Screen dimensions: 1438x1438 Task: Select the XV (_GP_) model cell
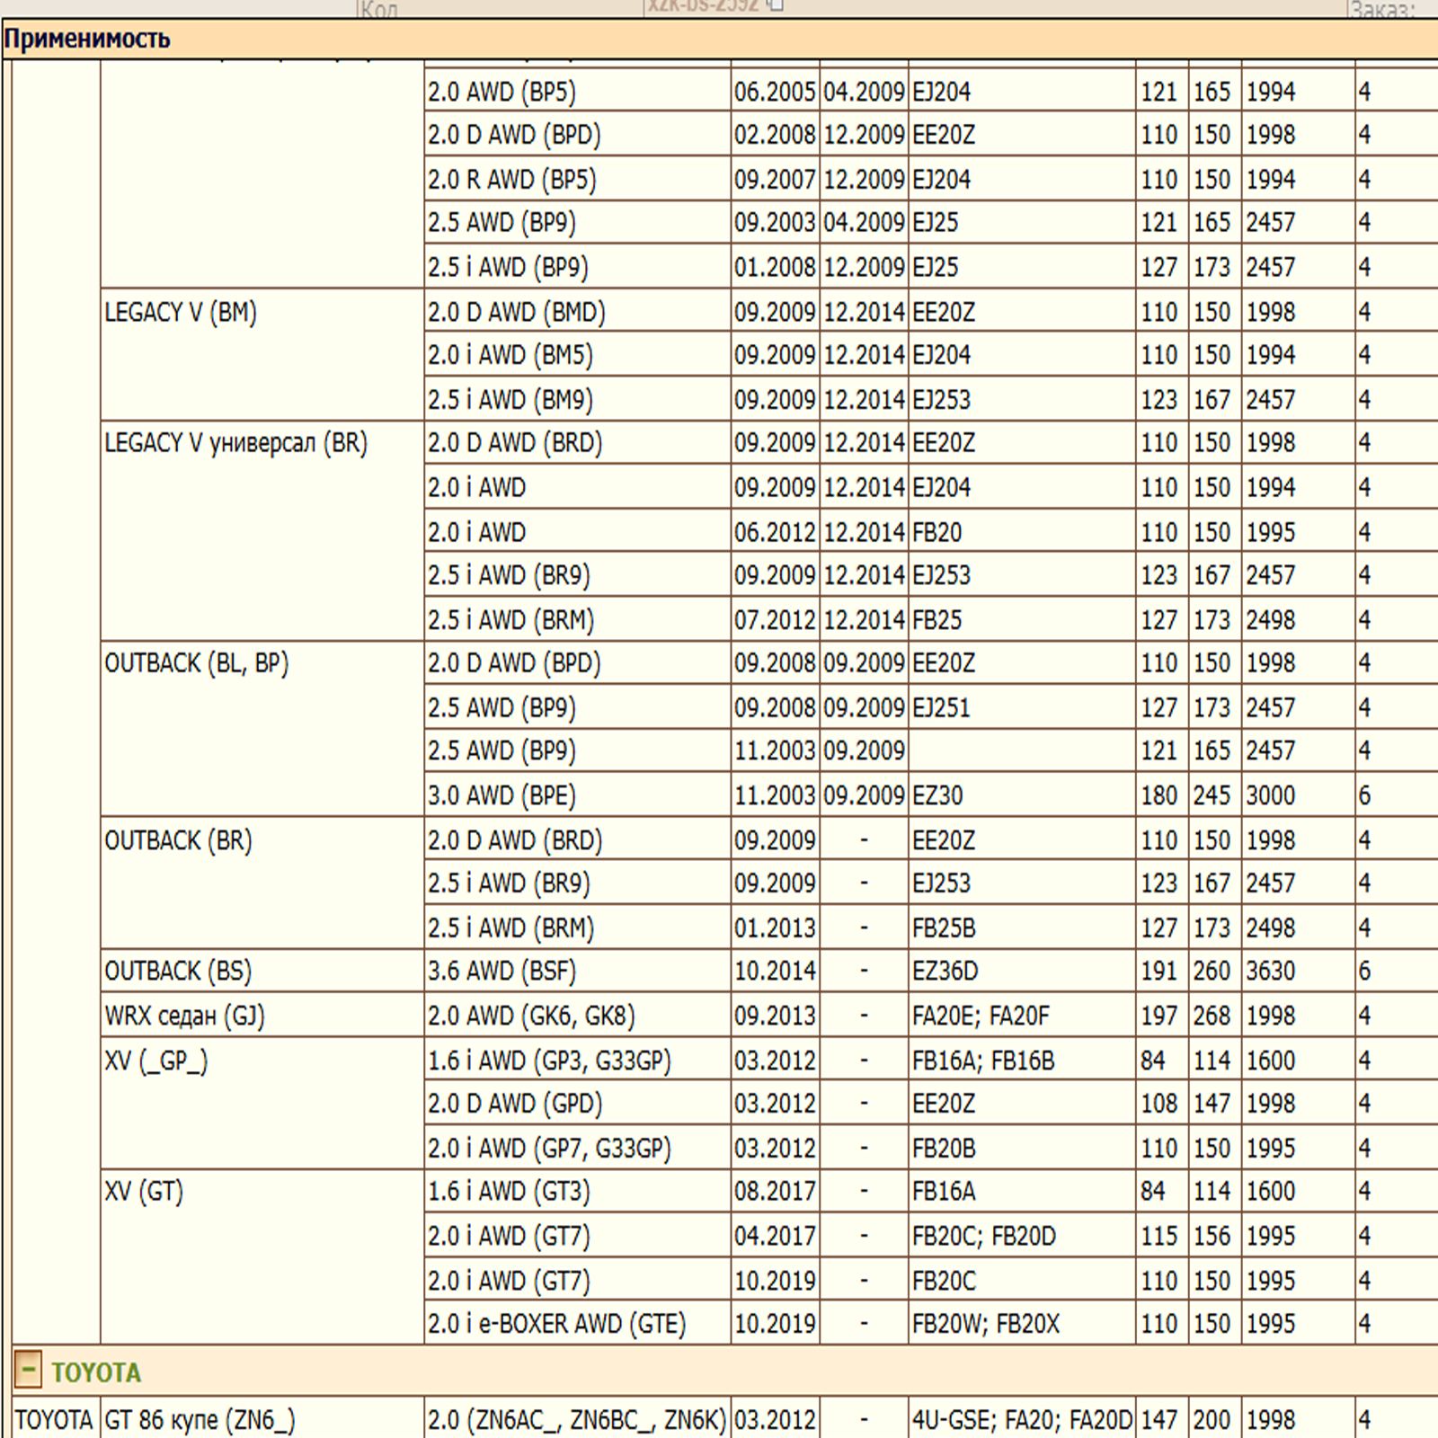155,1061
